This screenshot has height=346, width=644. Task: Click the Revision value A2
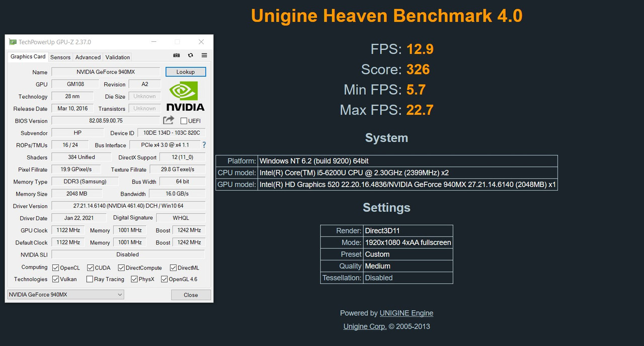click(x=145, y=84)
